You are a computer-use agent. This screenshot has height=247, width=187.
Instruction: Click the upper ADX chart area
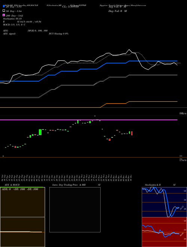(22, 202)
